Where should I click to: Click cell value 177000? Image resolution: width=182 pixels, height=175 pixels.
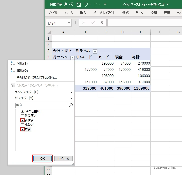[x=86, y=70]
